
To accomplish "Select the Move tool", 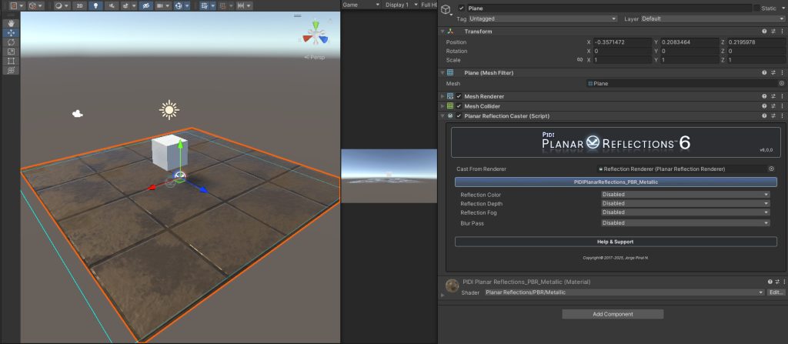I will [x=11, y=32].
